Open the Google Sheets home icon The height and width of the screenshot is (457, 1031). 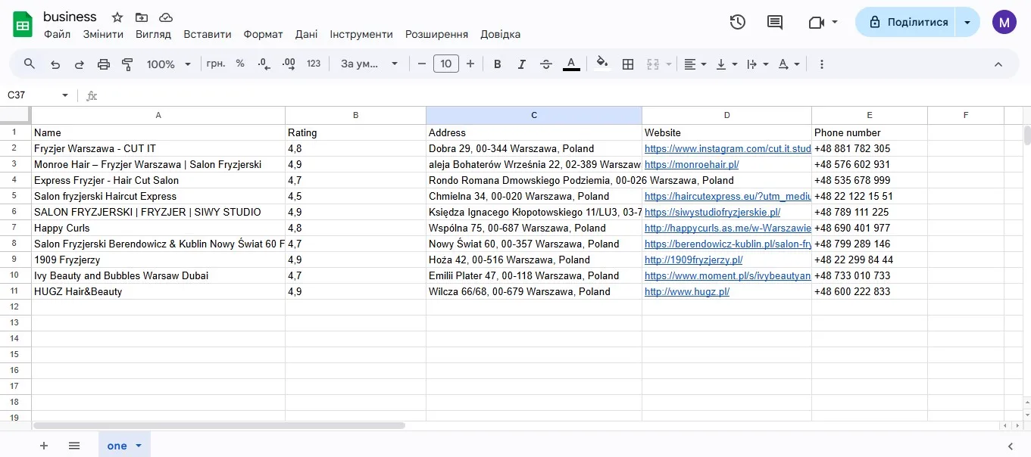tap(23, 24)
